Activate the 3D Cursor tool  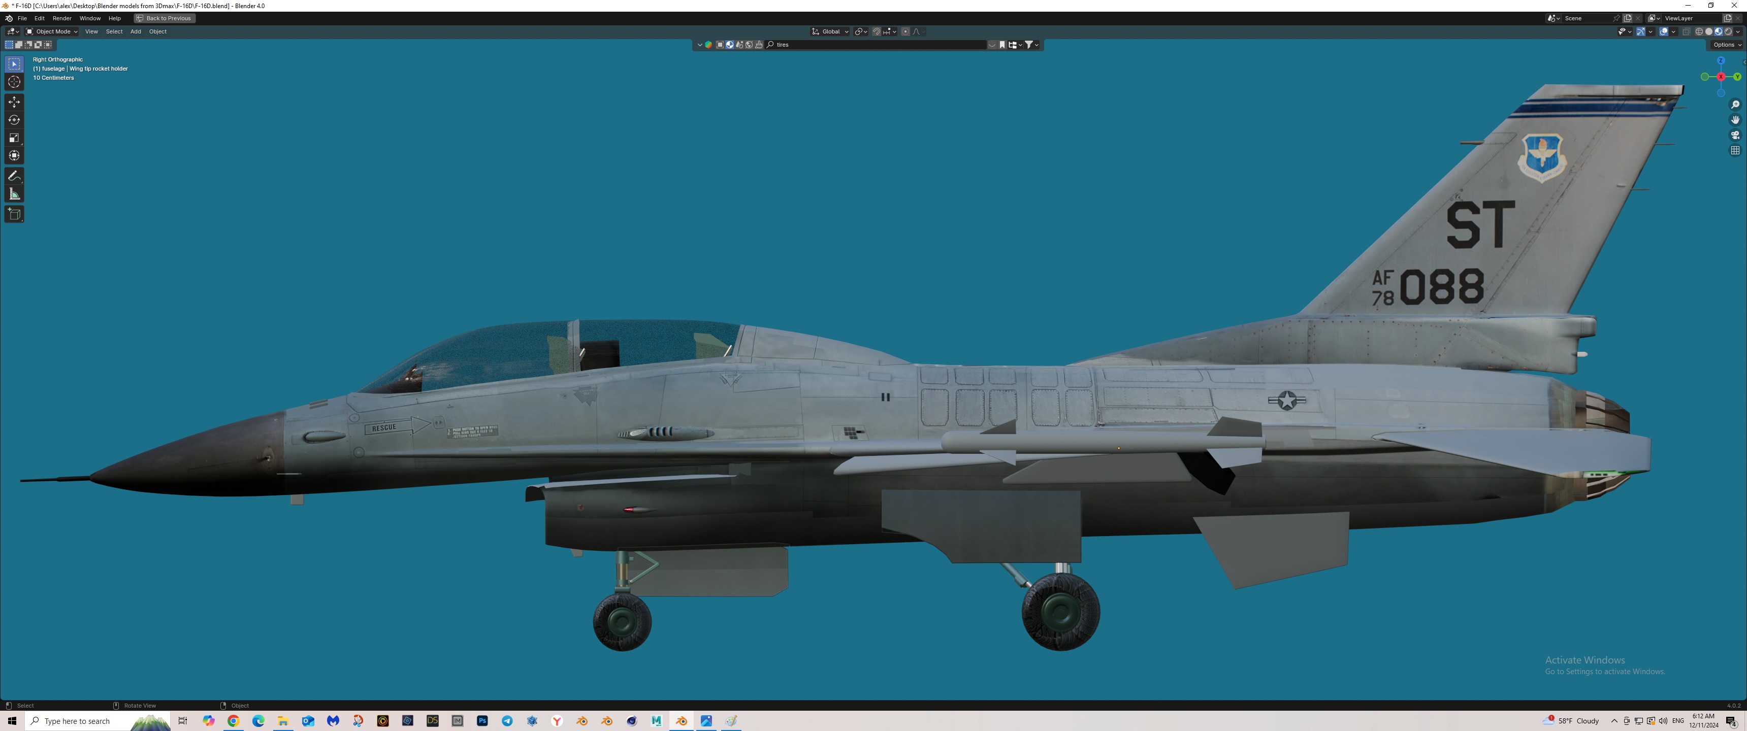(x=14, y=82)
